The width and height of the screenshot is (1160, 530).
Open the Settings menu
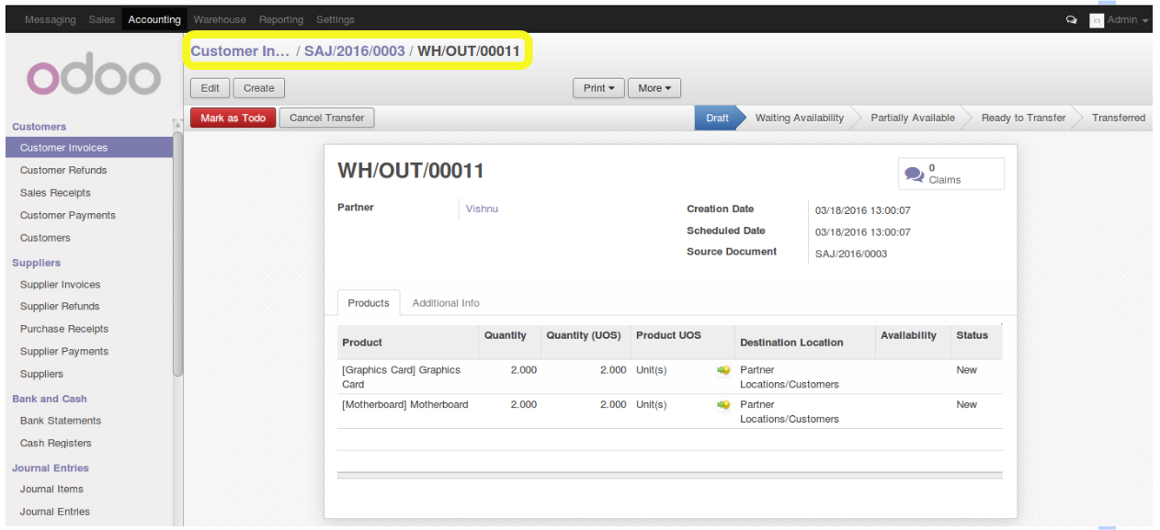click(x=335, y=19)
